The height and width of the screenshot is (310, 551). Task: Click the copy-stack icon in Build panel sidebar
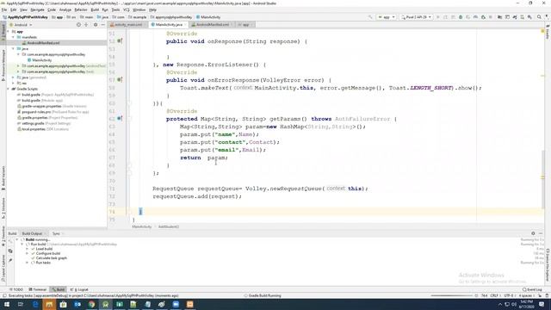tap(10, 251)
